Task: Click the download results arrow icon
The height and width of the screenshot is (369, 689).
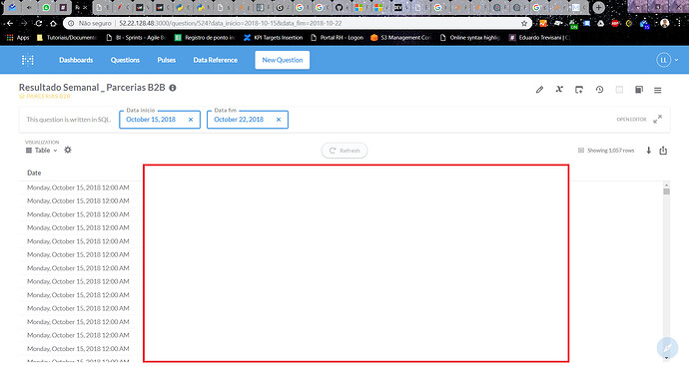Action: 649,151
